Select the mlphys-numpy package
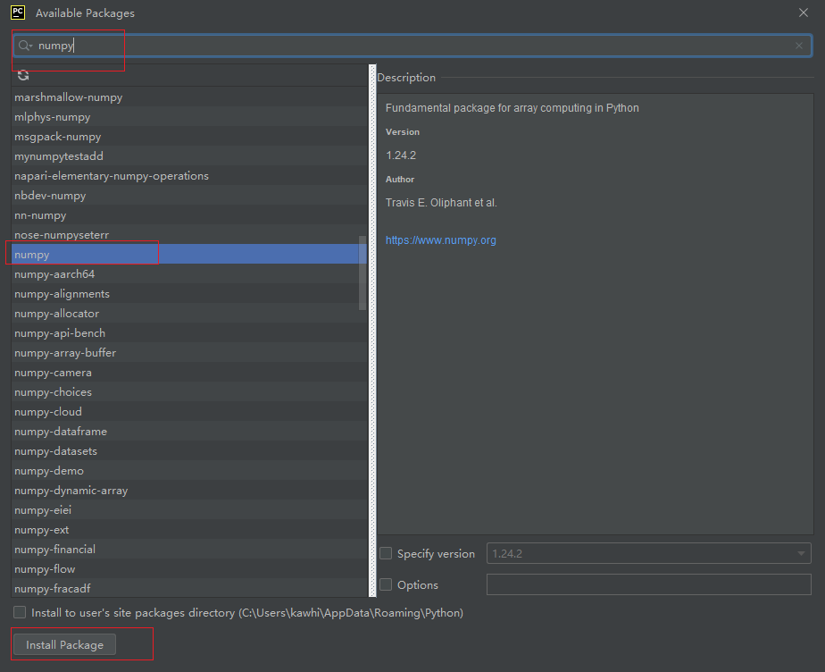This screenshot has width=825, height=672. (189, 117)
